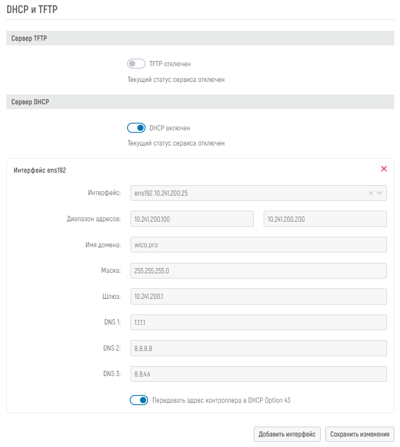Click the DNS 2 field with 8.8.8.8

click(x=258, y=348)
